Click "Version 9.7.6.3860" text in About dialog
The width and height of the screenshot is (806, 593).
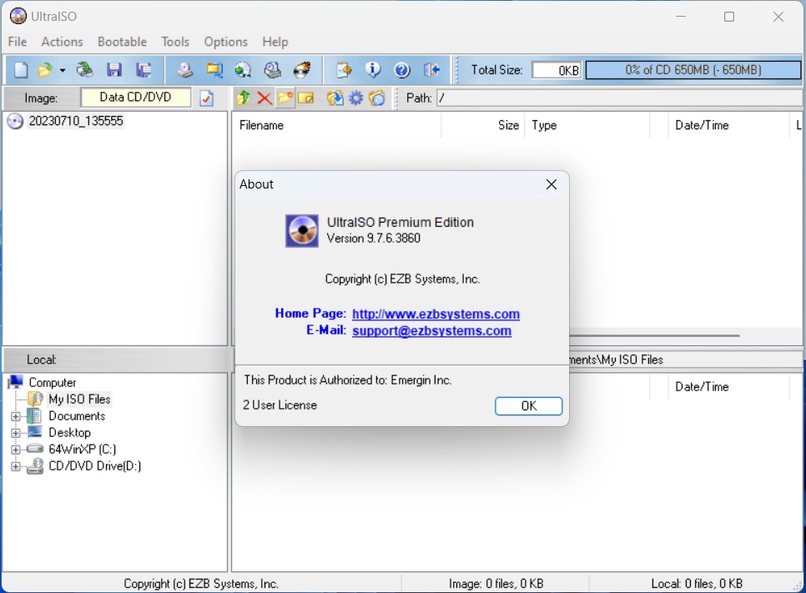(374, 239)
